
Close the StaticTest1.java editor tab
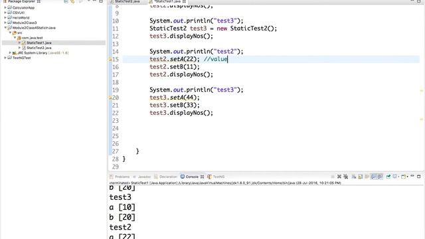tap(184, 1)
